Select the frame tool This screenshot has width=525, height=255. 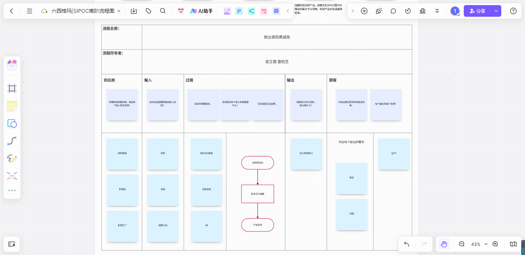point(12,88)
